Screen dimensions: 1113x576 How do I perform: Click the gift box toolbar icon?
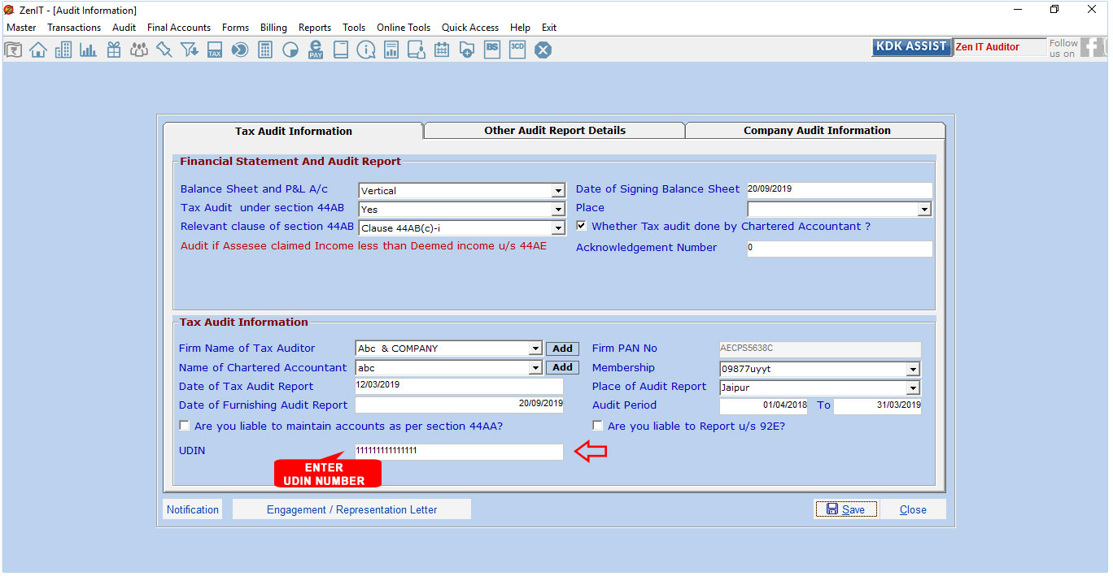[x=113, y=50]
